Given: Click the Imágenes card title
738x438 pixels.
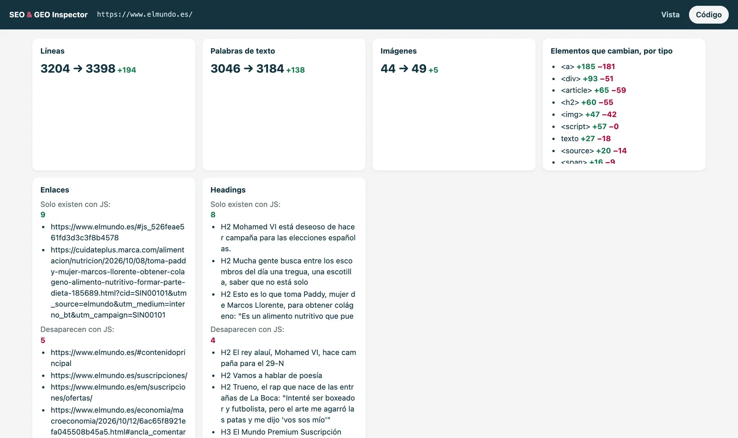Looking at the screenshot, I should coord(399,51).
